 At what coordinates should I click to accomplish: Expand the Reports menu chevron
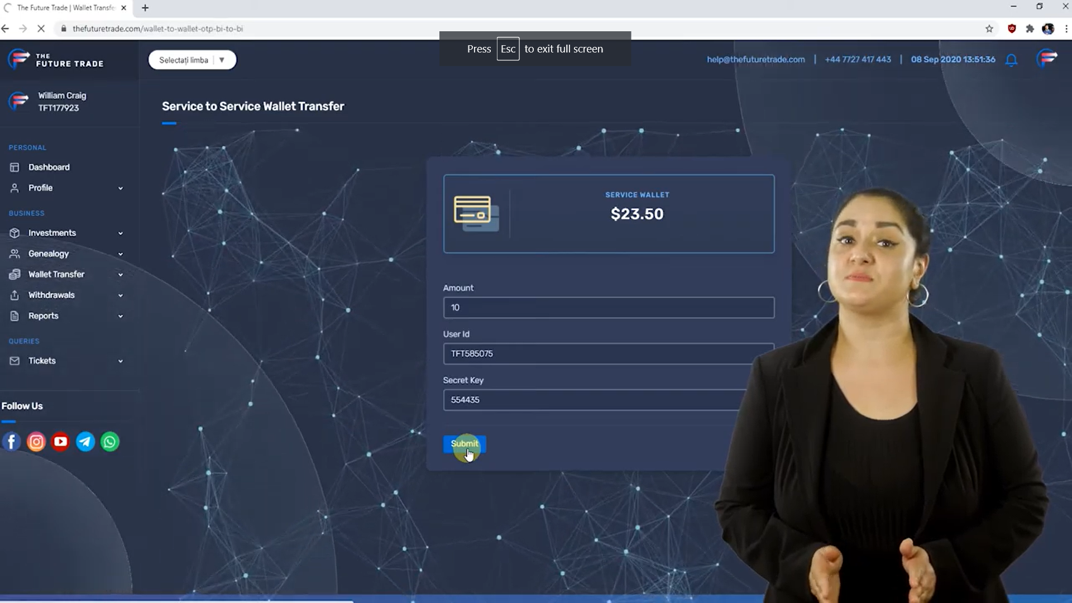click(x=121, y=316)
